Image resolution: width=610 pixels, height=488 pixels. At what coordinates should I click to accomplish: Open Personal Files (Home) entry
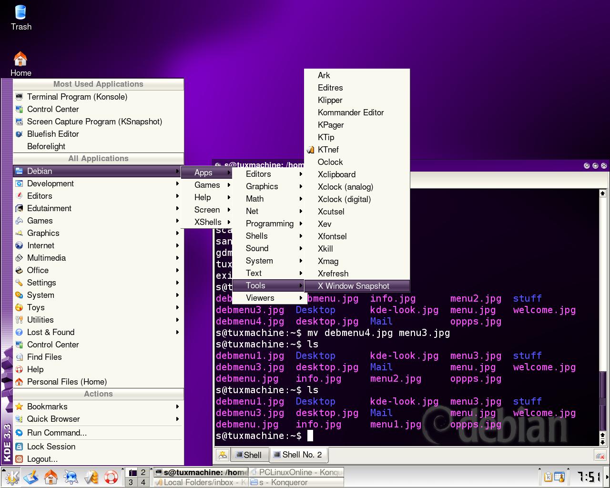point(98,382)
